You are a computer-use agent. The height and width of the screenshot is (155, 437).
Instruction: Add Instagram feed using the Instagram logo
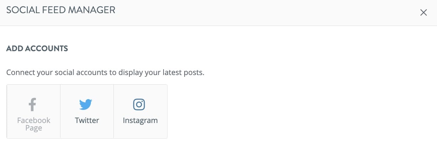[x=139, y=105]
